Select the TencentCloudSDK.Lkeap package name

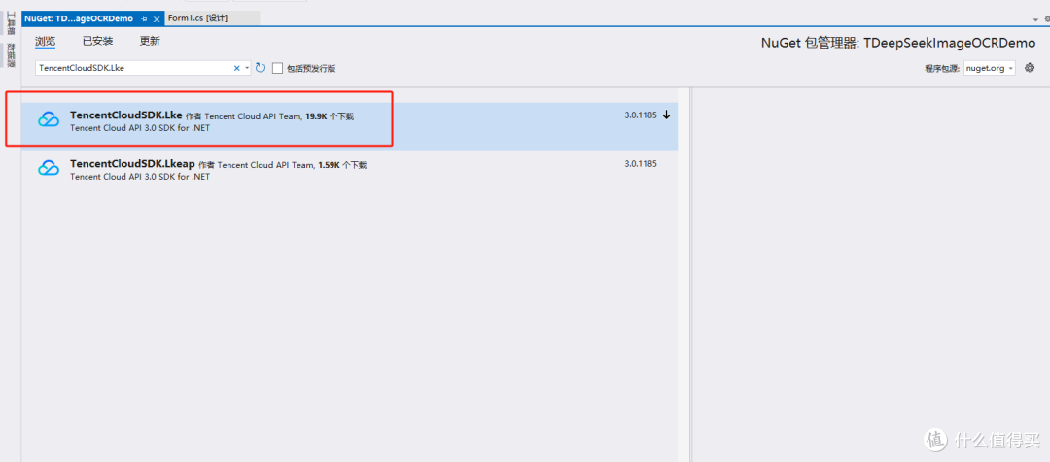click(132, 164)
